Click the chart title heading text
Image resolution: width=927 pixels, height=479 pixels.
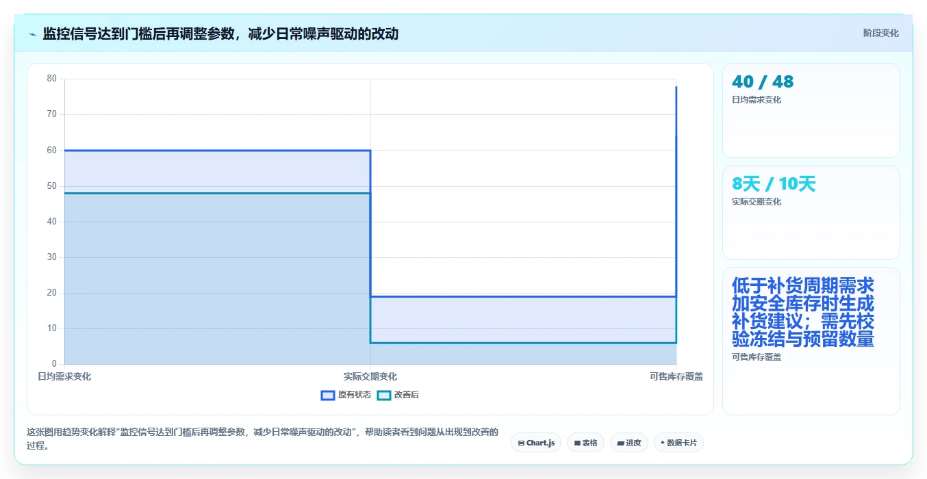[220, 34]
